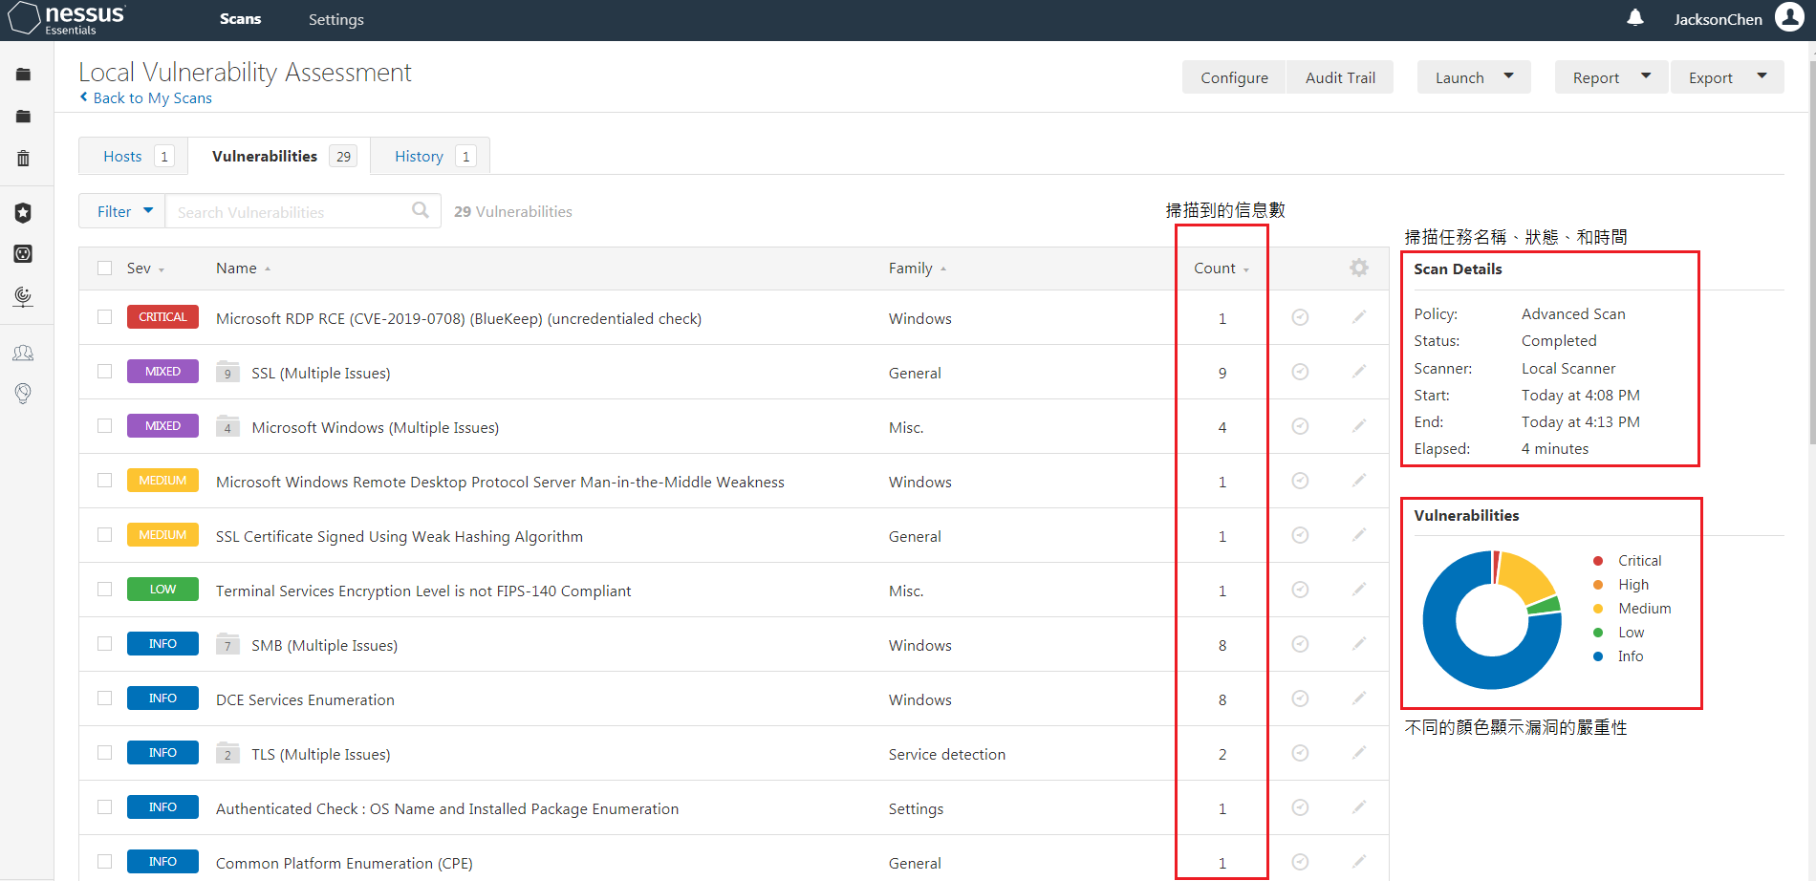Open the trash icon in the sidebar
The width and height of the screenshot is (1816, 881).
[23, 159]
